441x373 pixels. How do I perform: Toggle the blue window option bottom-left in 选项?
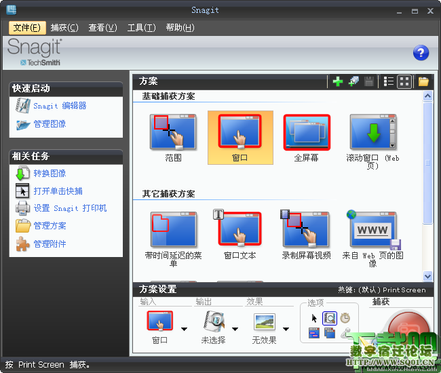click(x=314, y=333)
